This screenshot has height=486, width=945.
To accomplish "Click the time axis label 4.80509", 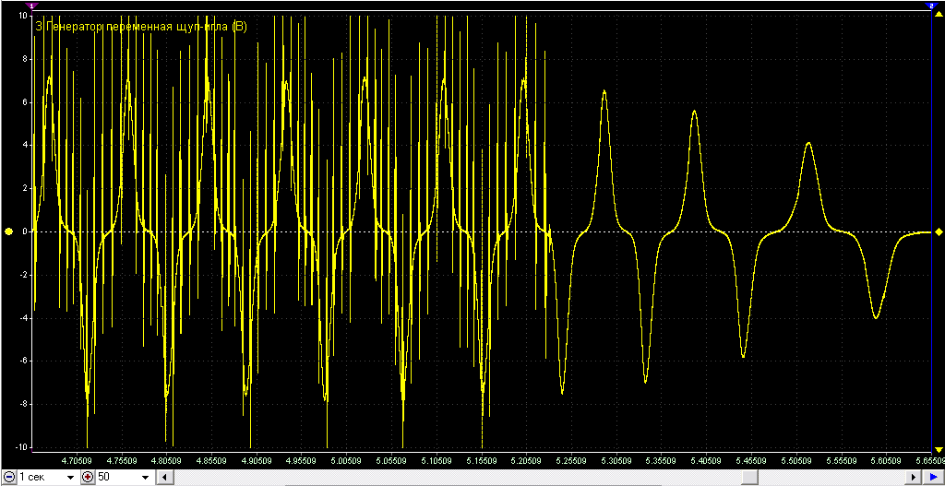I will click(167, 459).
